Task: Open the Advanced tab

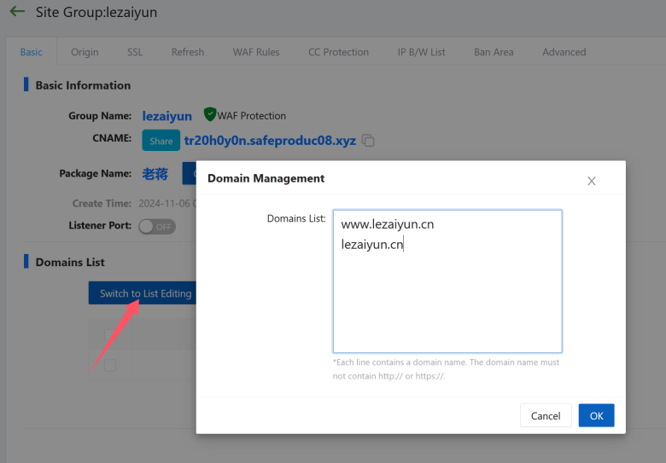Action: (564, 52)
